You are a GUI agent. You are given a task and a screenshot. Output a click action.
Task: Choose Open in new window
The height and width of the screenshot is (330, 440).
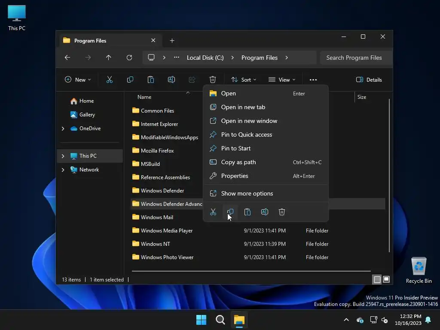click(x=266, y=121)
